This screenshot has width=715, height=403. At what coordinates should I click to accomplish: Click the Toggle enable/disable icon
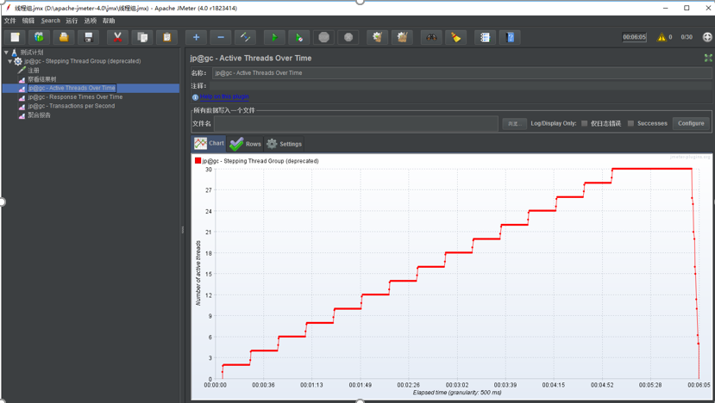click(x=245, y=37)
